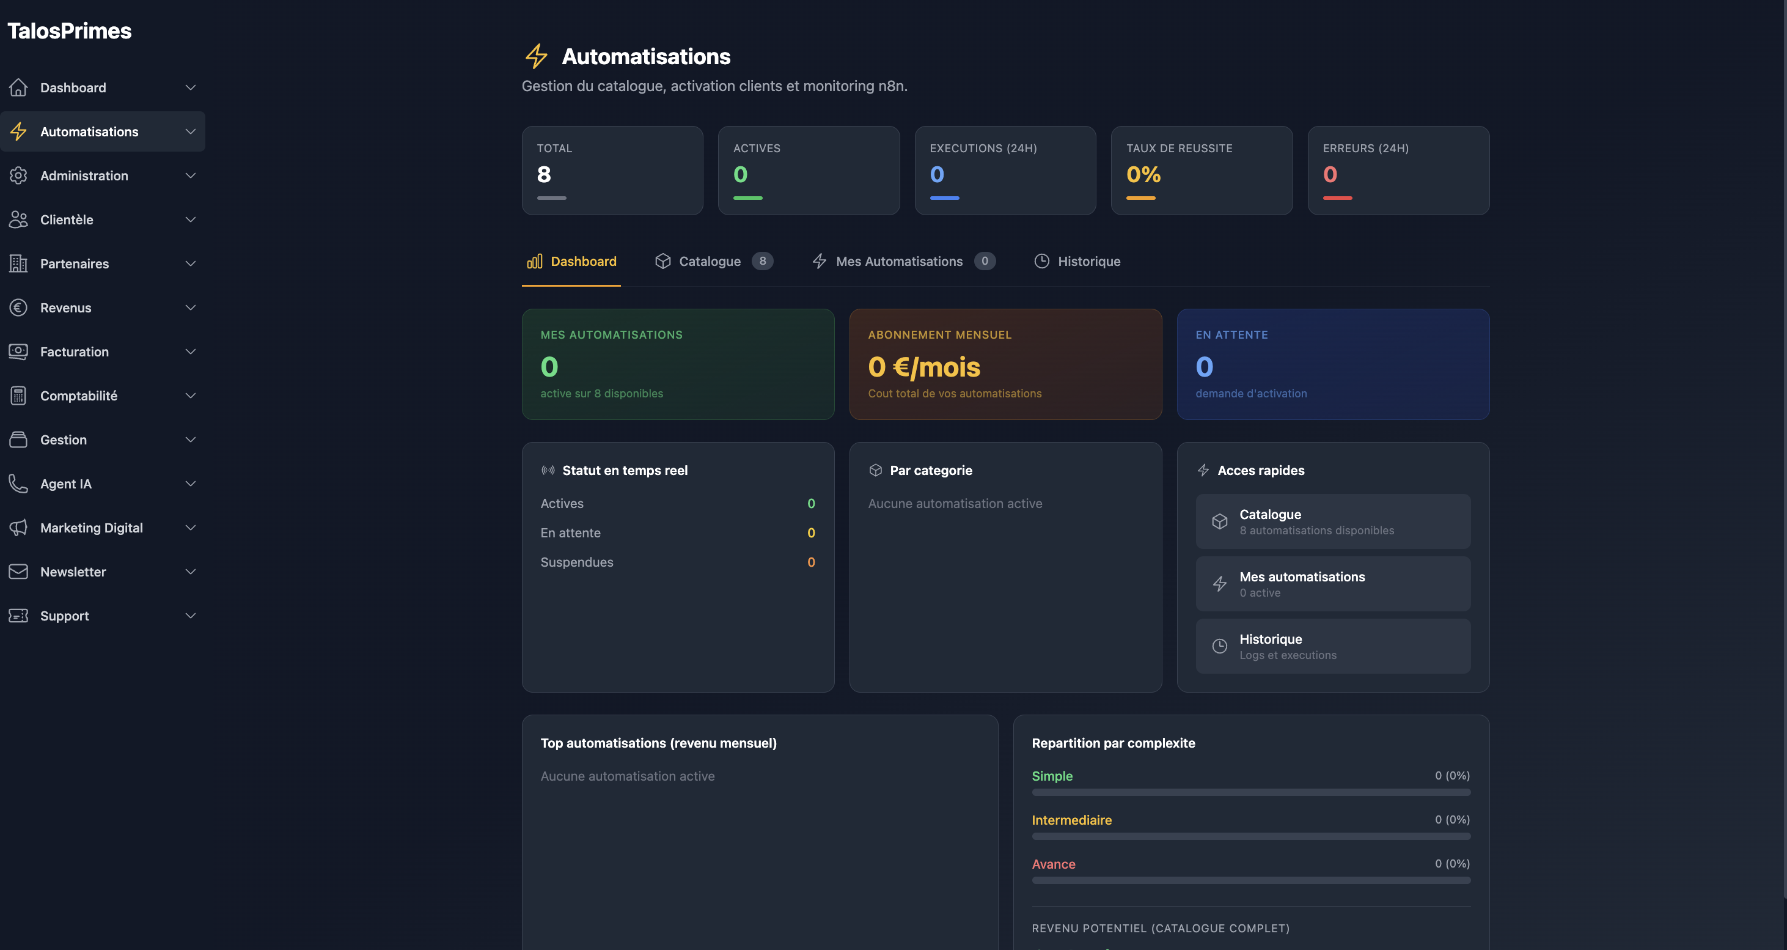Image resolution: width=1787 pixels, height=950 pixels.
Task: Open the Automatisations lightning icon in sidebar
Action: [x=19, y=131]
